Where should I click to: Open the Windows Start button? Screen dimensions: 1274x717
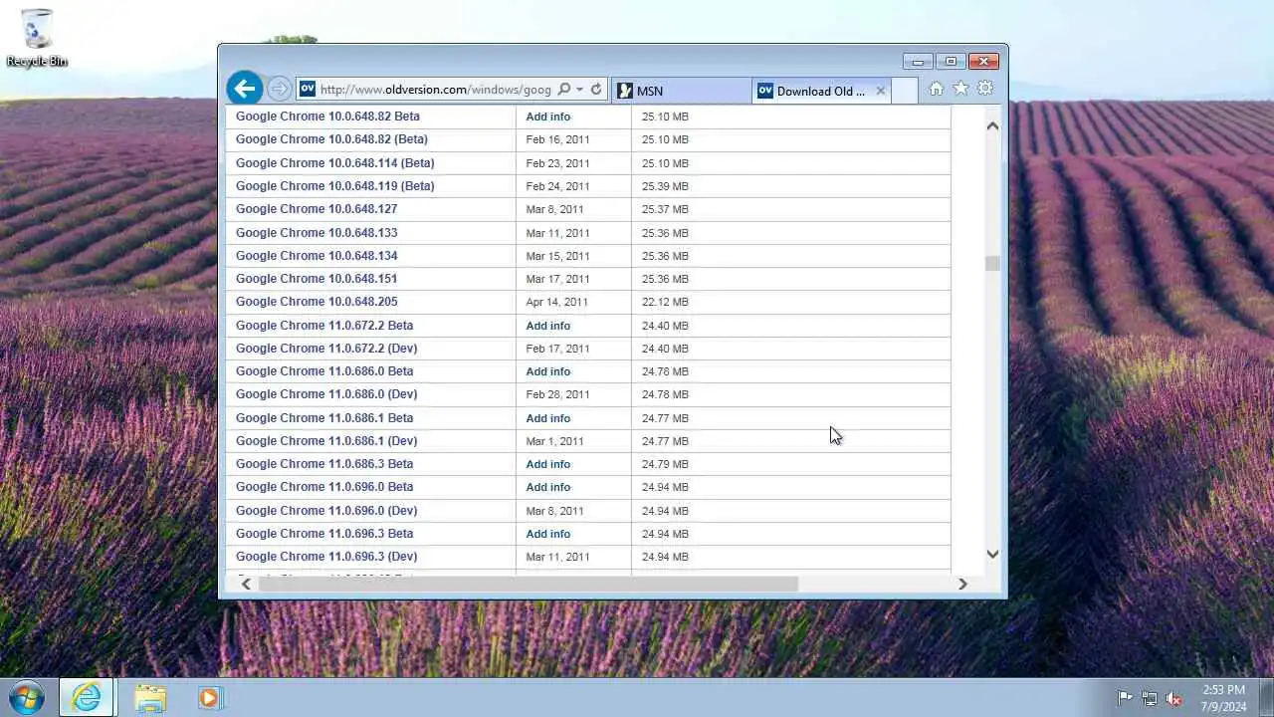click(x=26, y=697)
